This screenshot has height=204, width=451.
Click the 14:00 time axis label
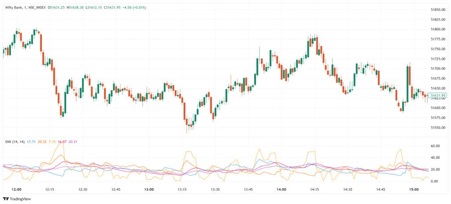pos(281,189)
